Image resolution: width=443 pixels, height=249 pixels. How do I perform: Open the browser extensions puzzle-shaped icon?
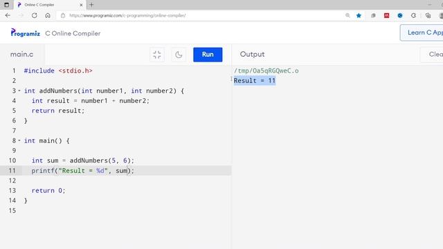coord(413,15)
